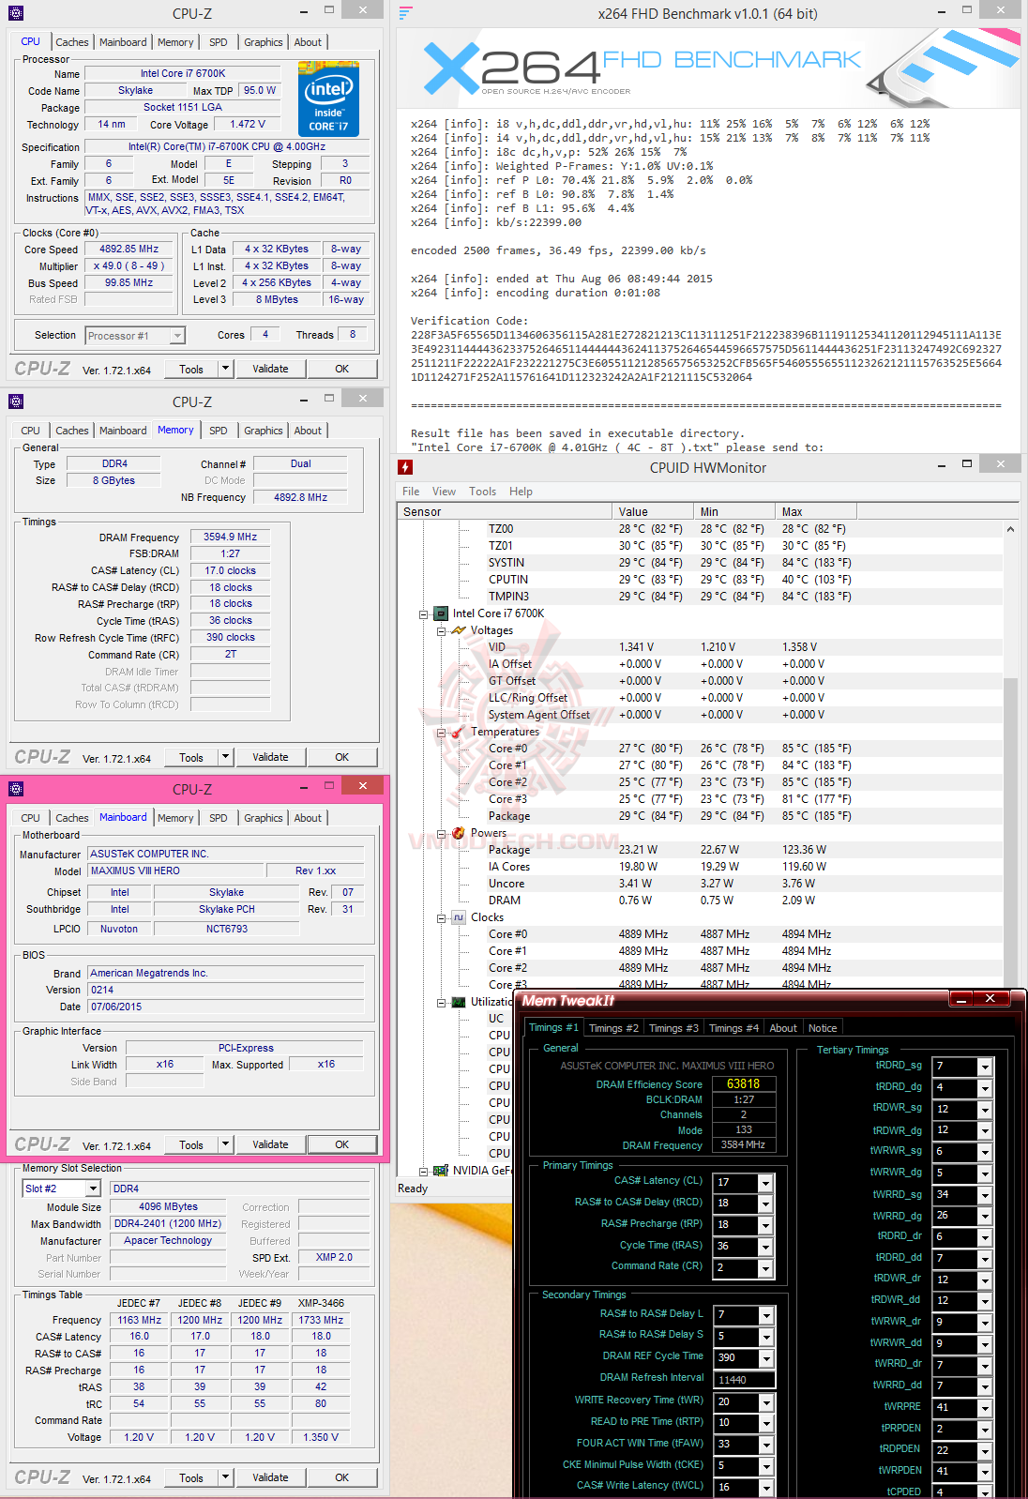Collapse the Utilization node in HWMonitor

pyautogui.click(x=442, y=1003)
